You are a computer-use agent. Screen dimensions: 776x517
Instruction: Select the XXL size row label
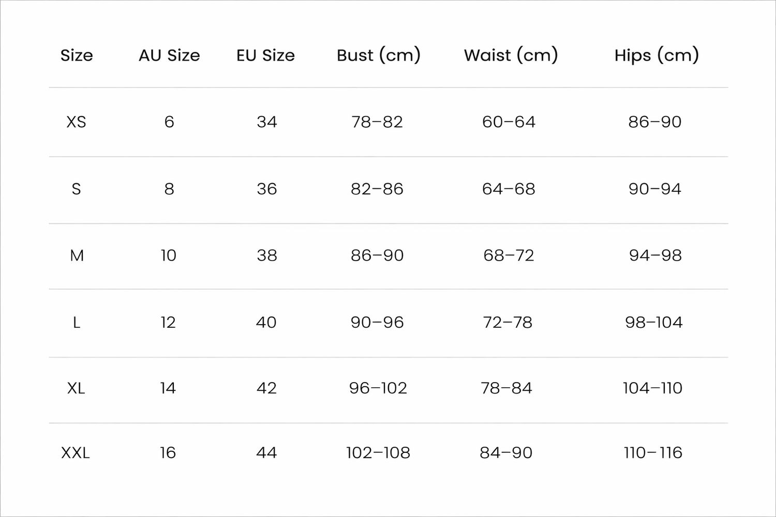[76, 453]
